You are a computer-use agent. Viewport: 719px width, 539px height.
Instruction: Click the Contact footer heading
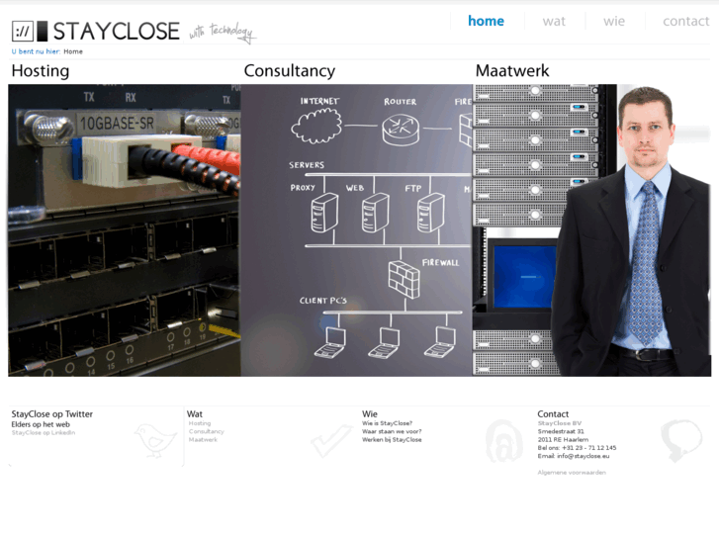(x=553, y=413)
